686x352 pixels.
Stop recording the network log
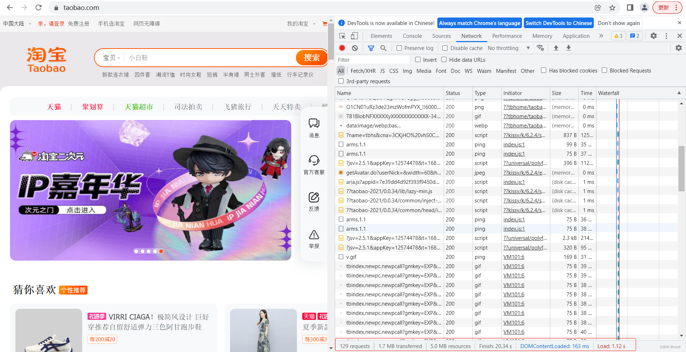click(x=342, y=48)
